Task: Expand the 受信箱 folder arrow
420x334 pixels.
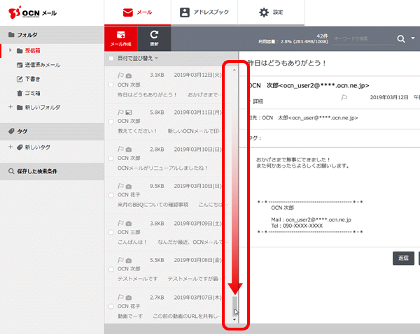Action: [x=10, y=50]
